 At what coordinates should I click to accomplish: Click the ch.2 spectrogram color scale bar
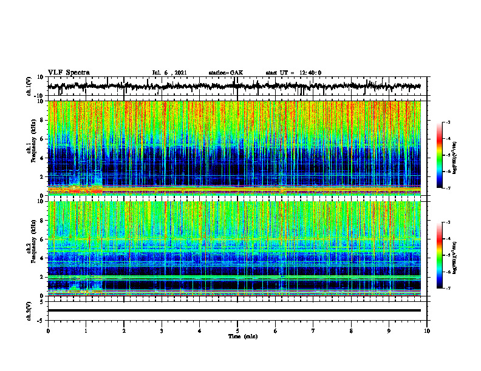coord(440,255)
